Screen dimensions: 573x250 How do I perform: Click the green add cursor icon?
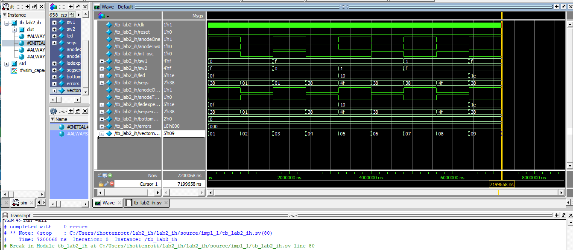(110, 175)
